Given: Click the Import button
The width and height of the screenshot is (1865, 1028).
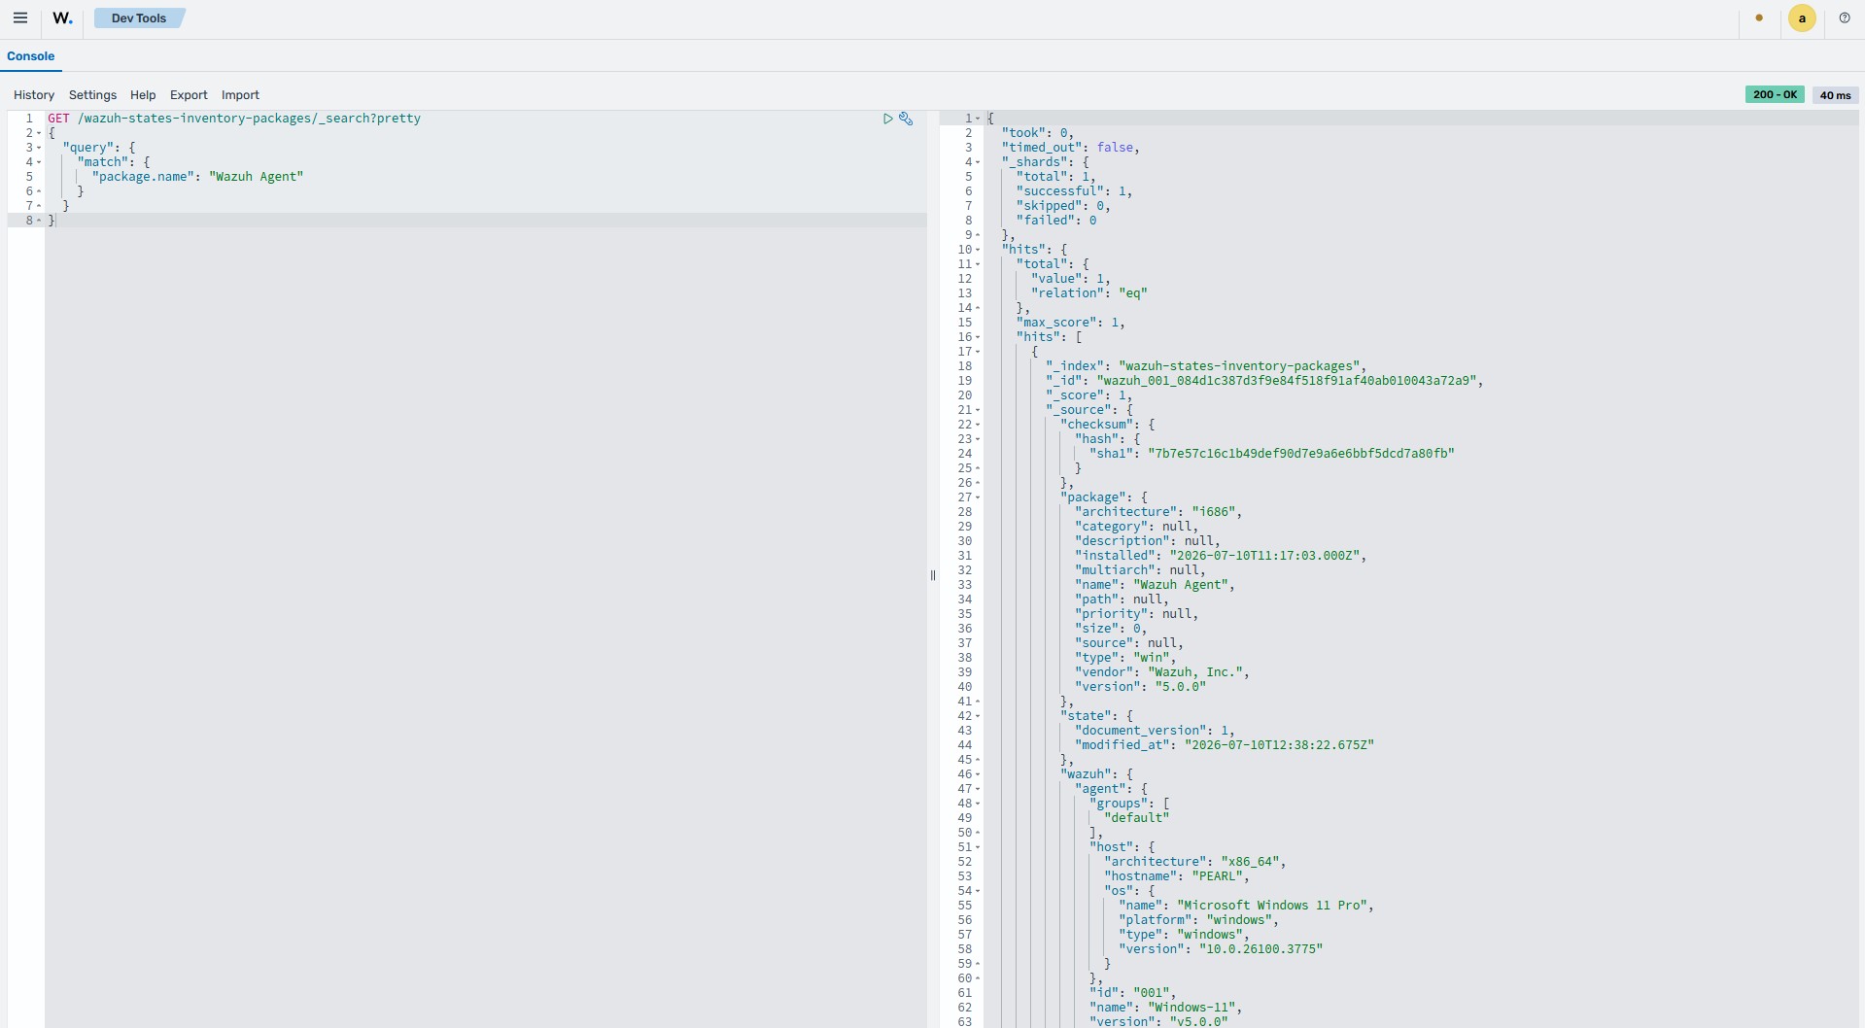Looking at the screenshot, I should 240,95.
